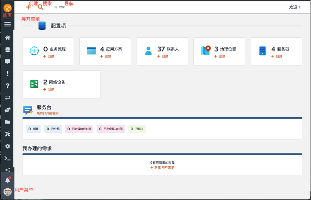Click the iTop logo home icon

point(7,7)
